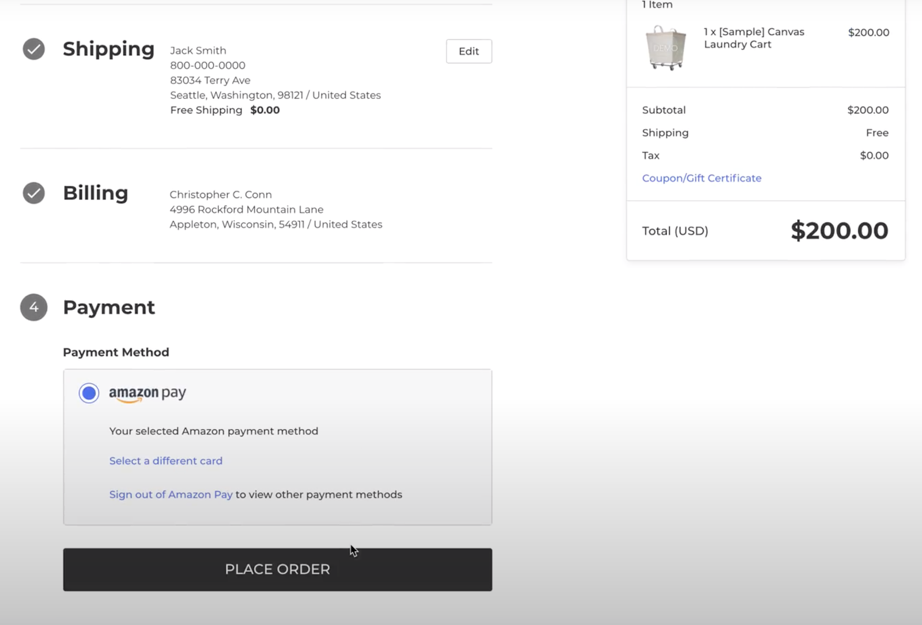
Task: Click the Canvas Laundry Cart product thumbnail
Action: click(x=666, y=48)
